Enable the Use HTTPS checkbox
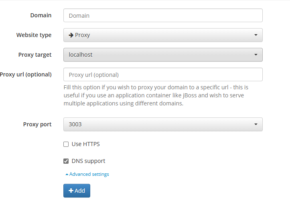 point(66,144)
